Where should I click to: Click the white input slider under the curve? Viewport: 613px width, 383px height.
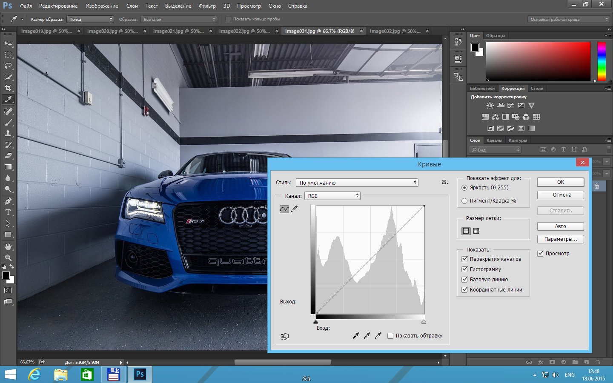[x=424, y=322]
